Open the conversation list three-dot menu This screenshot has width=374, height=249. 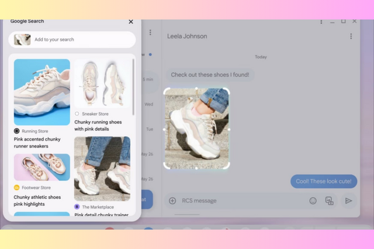(x=150, y=33)
